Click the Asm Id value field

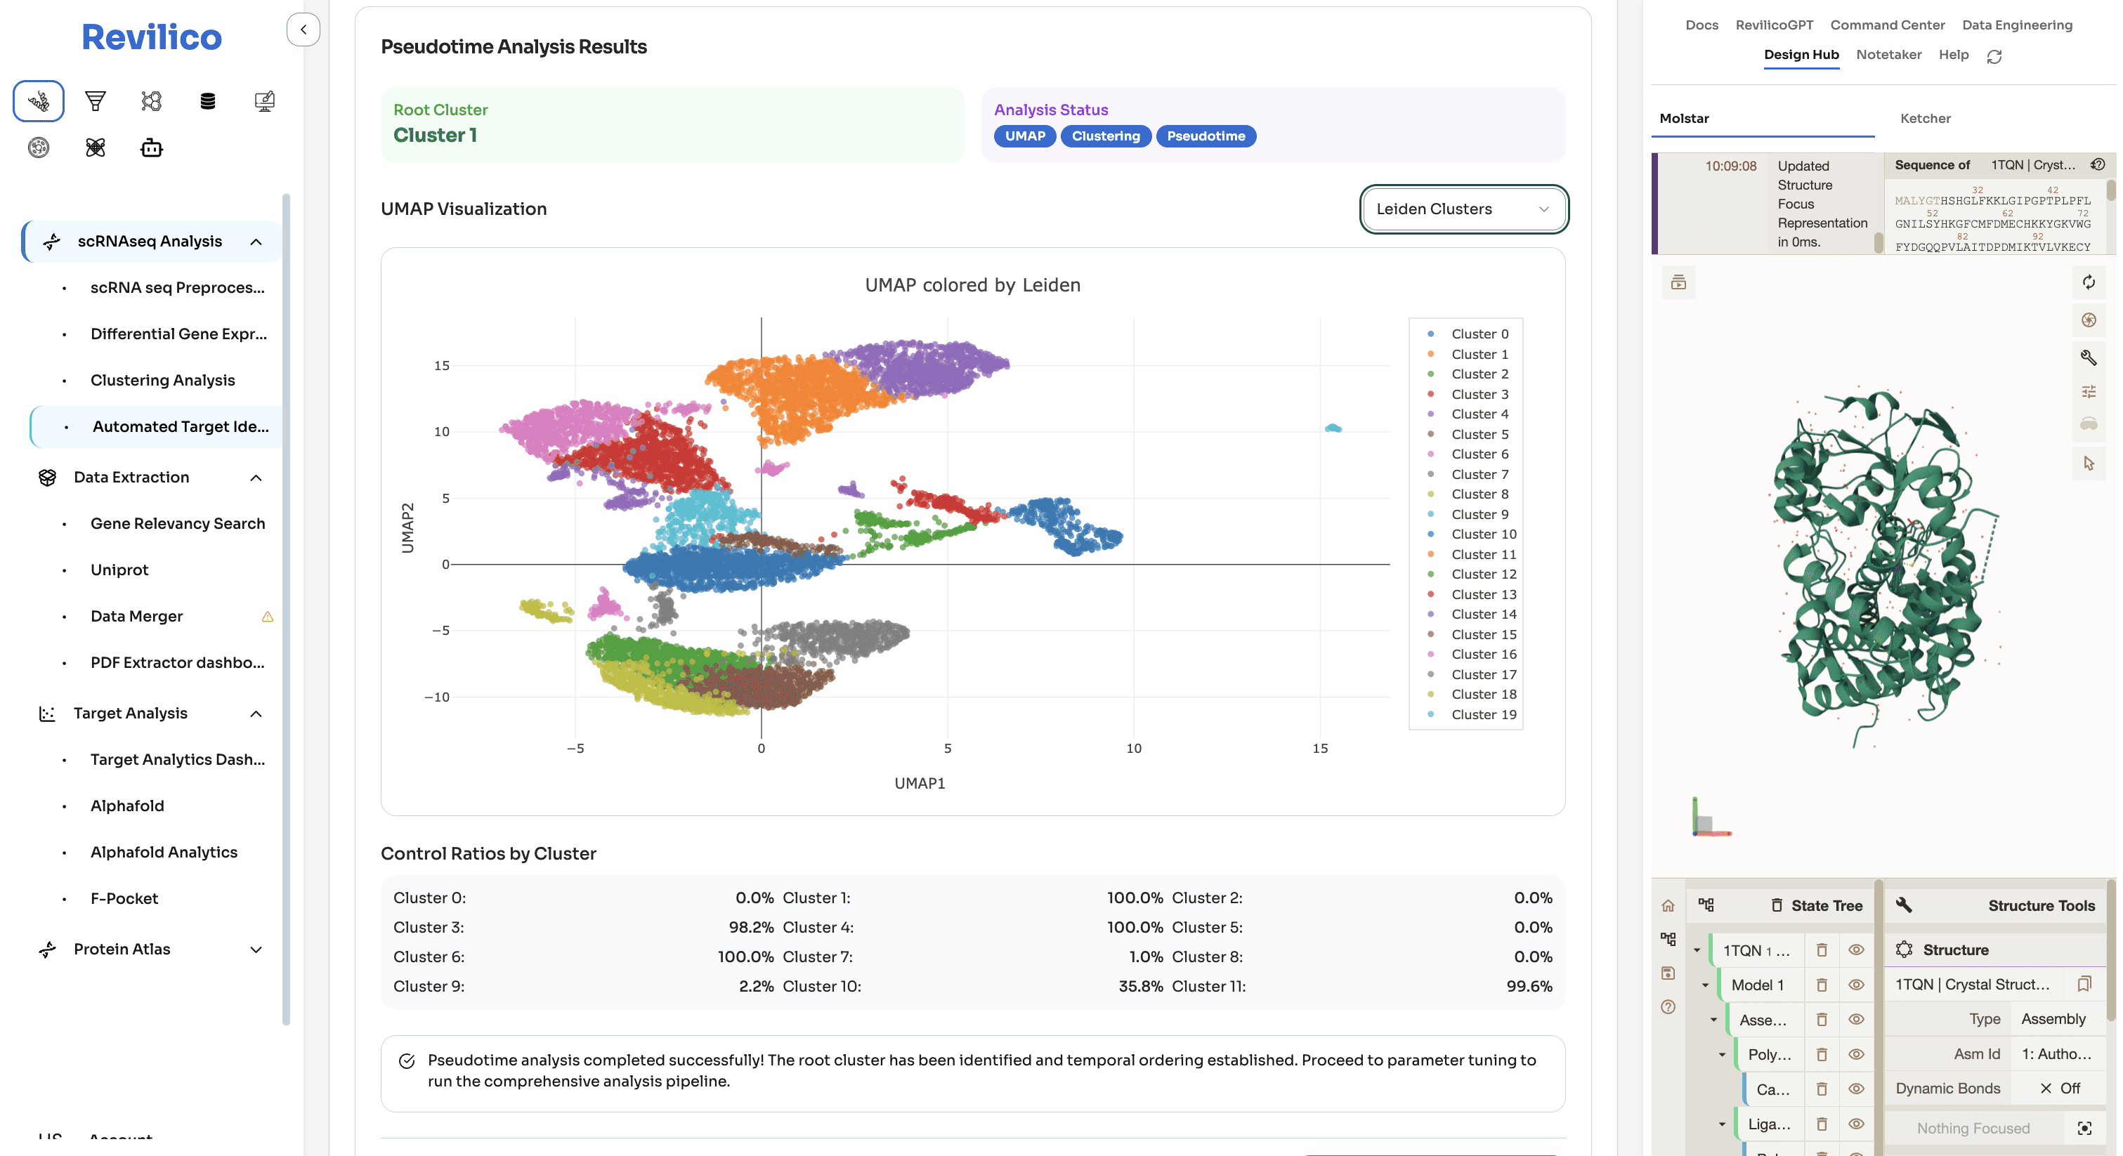(x=2057, y=1054)
